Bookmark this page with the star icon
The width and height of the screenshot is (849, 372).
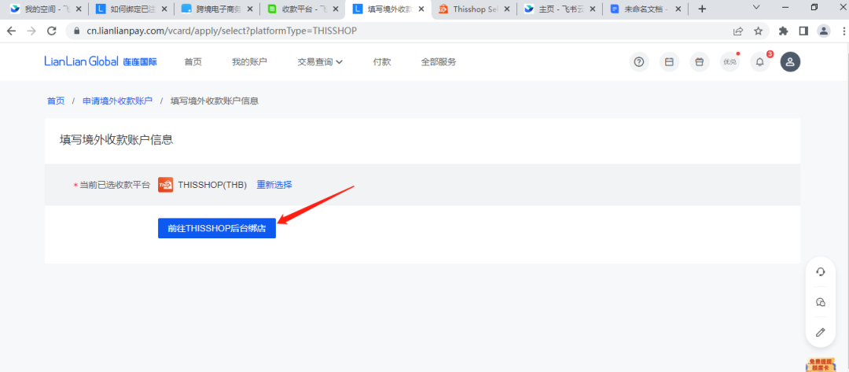pos(758,31)
